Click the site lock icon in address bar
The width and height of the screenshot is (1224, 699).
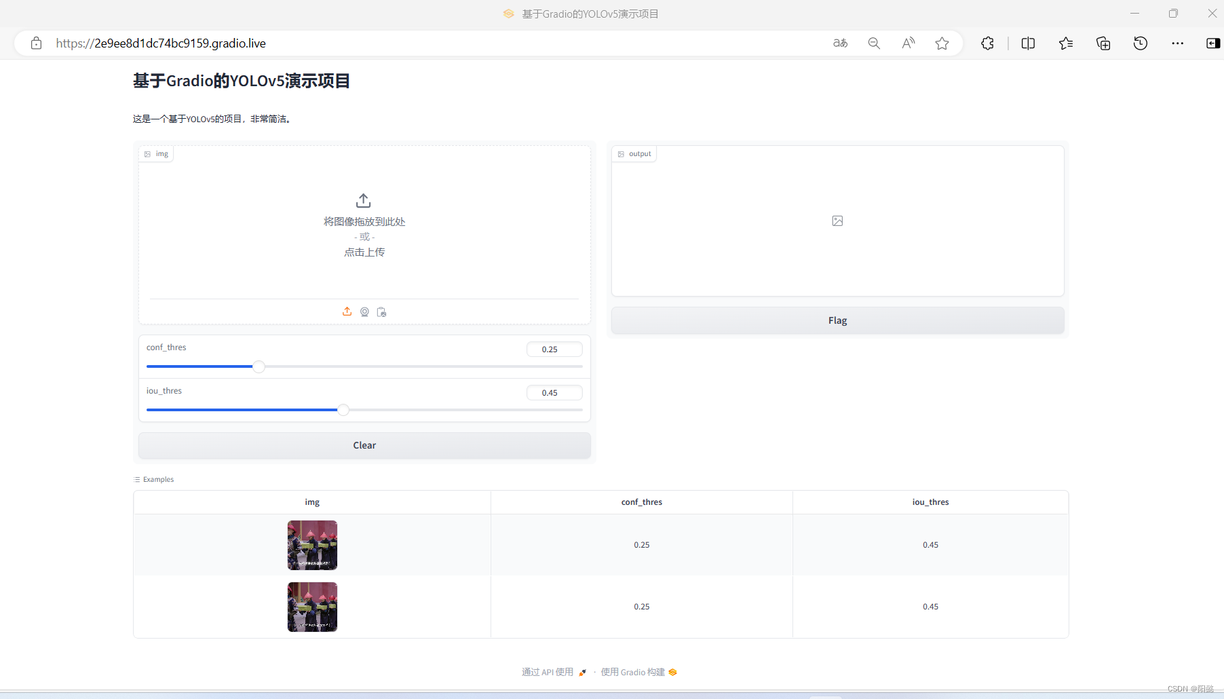[37, 43]
